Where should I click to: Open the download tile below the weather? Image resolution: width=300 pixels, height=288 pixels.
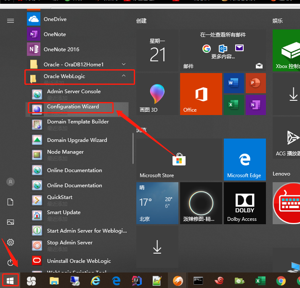point(157,247)
